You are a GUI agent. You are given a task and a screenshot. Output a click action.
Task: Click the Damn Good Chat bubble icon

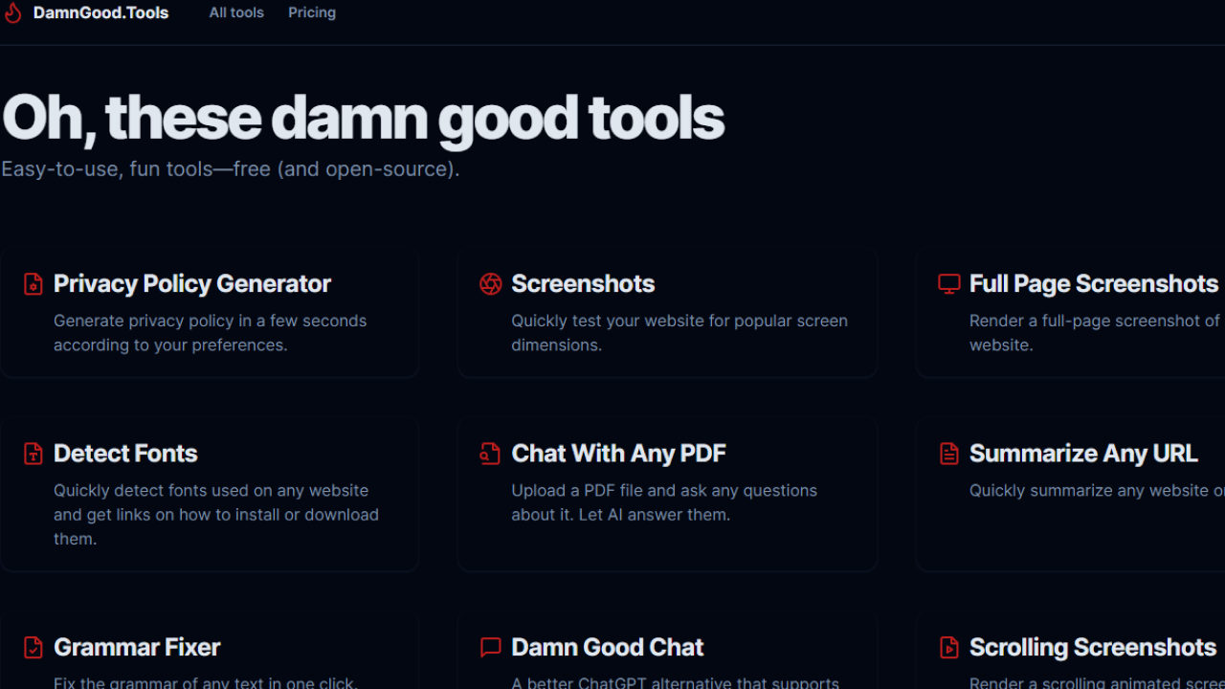(491, 648)
